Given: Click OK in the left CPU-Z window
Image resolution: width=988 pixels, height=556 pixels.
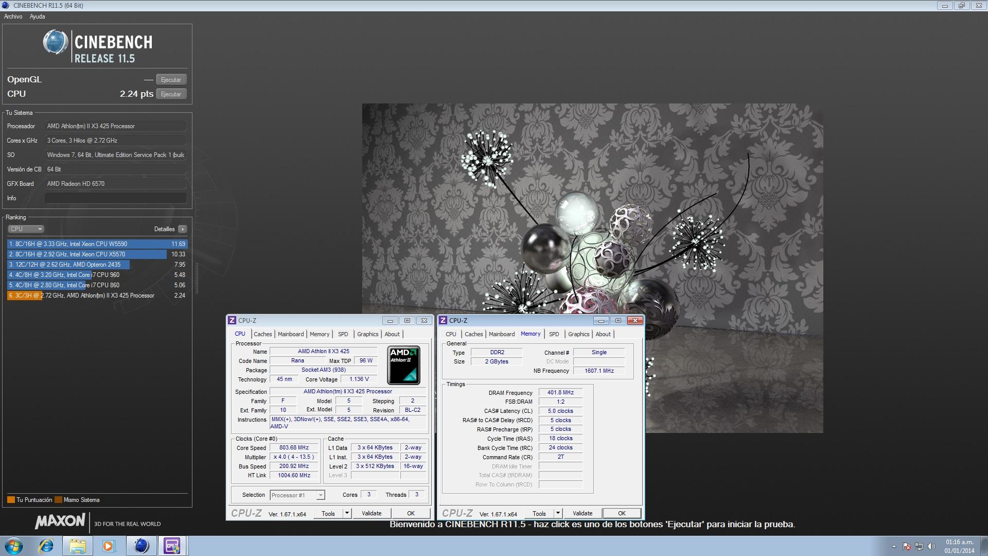Looking at the screenshot, I should coord(411,513).
